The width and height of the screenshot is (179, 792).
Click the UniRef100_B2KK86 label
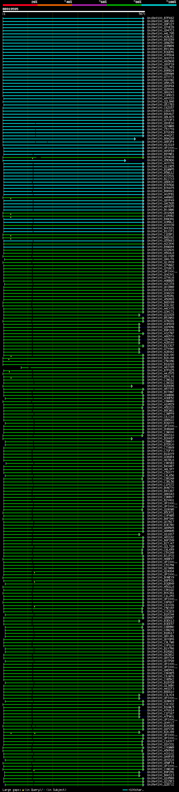pyautogui.click(x=160, y=386)
